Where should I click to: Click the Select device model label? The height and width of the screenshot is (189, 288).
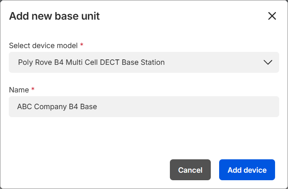[x=43, y=45]
